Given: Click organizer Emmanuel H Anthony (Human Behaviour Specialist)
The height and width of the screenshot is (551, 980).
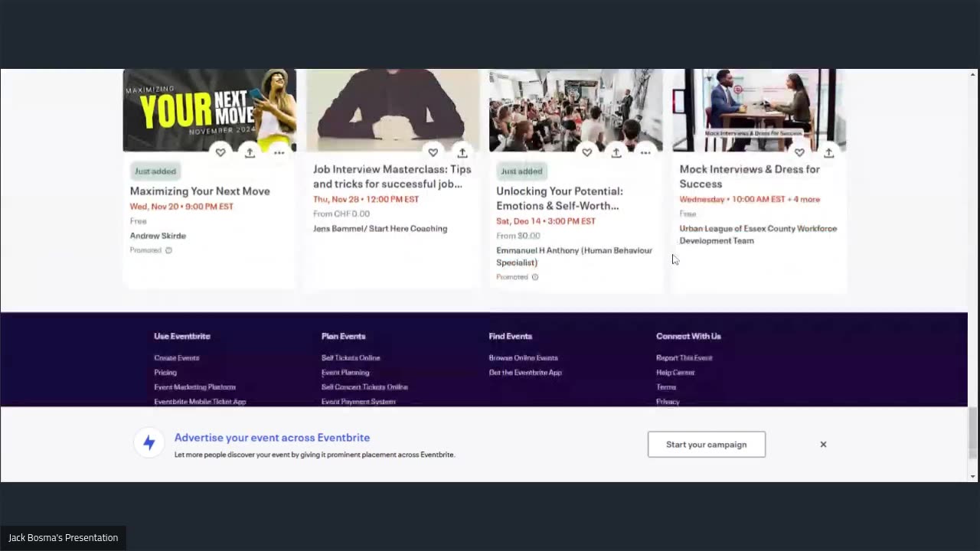Looking at the screenshot, I should (574, 256).
